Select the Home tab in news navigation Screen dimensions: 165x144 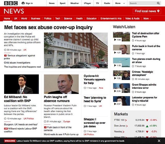coord(7,19)
